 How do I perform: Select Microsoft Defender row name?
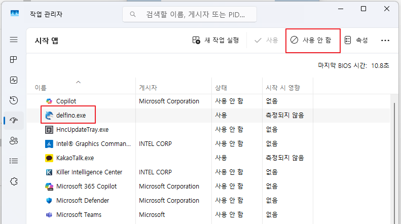[x=83, y=201]
